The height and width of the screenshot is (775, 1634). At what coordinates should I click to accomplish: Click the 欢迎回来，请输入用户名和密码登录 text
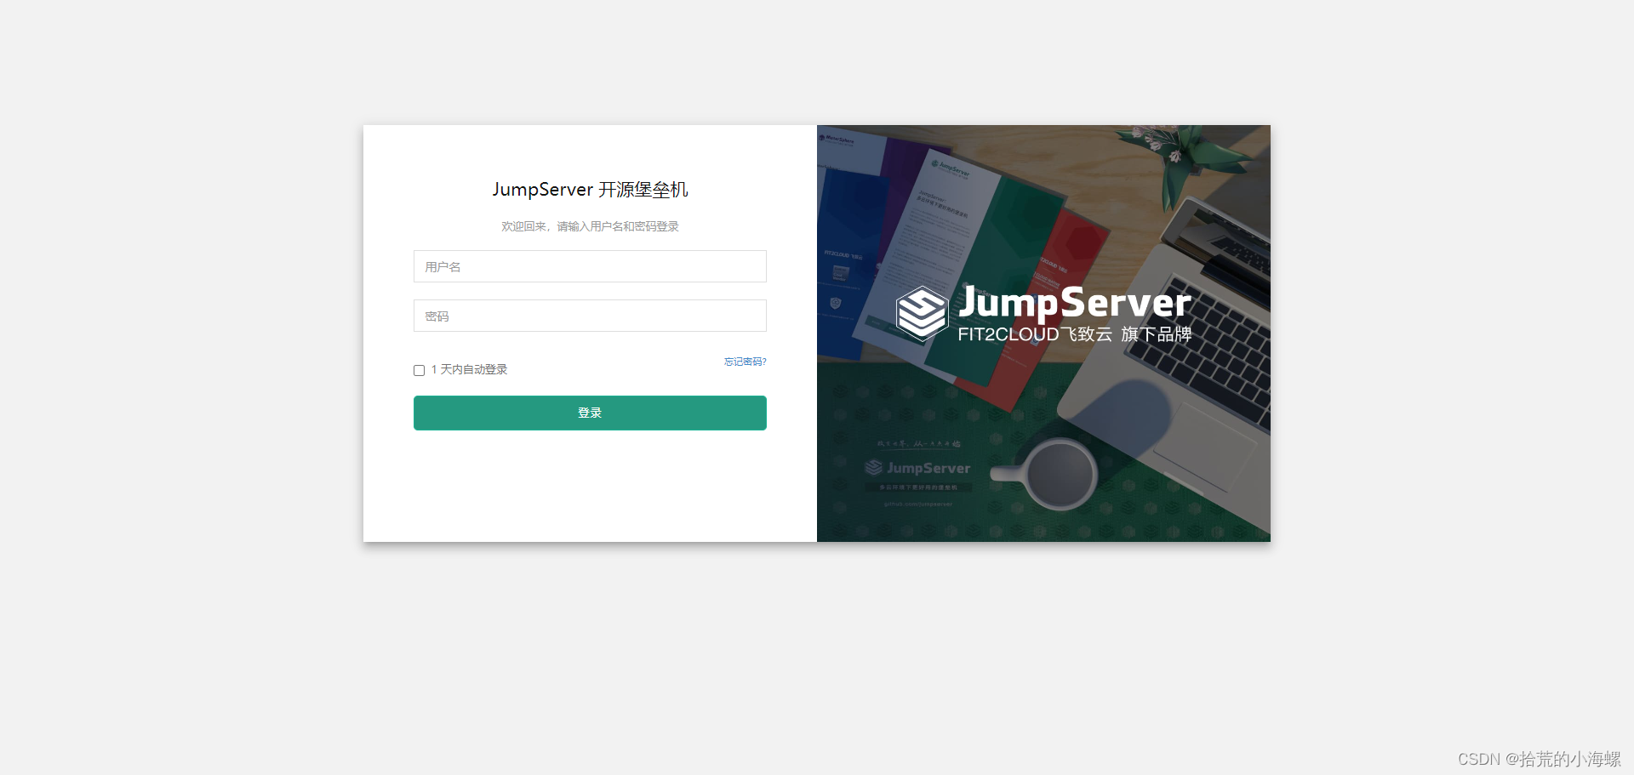590,226
